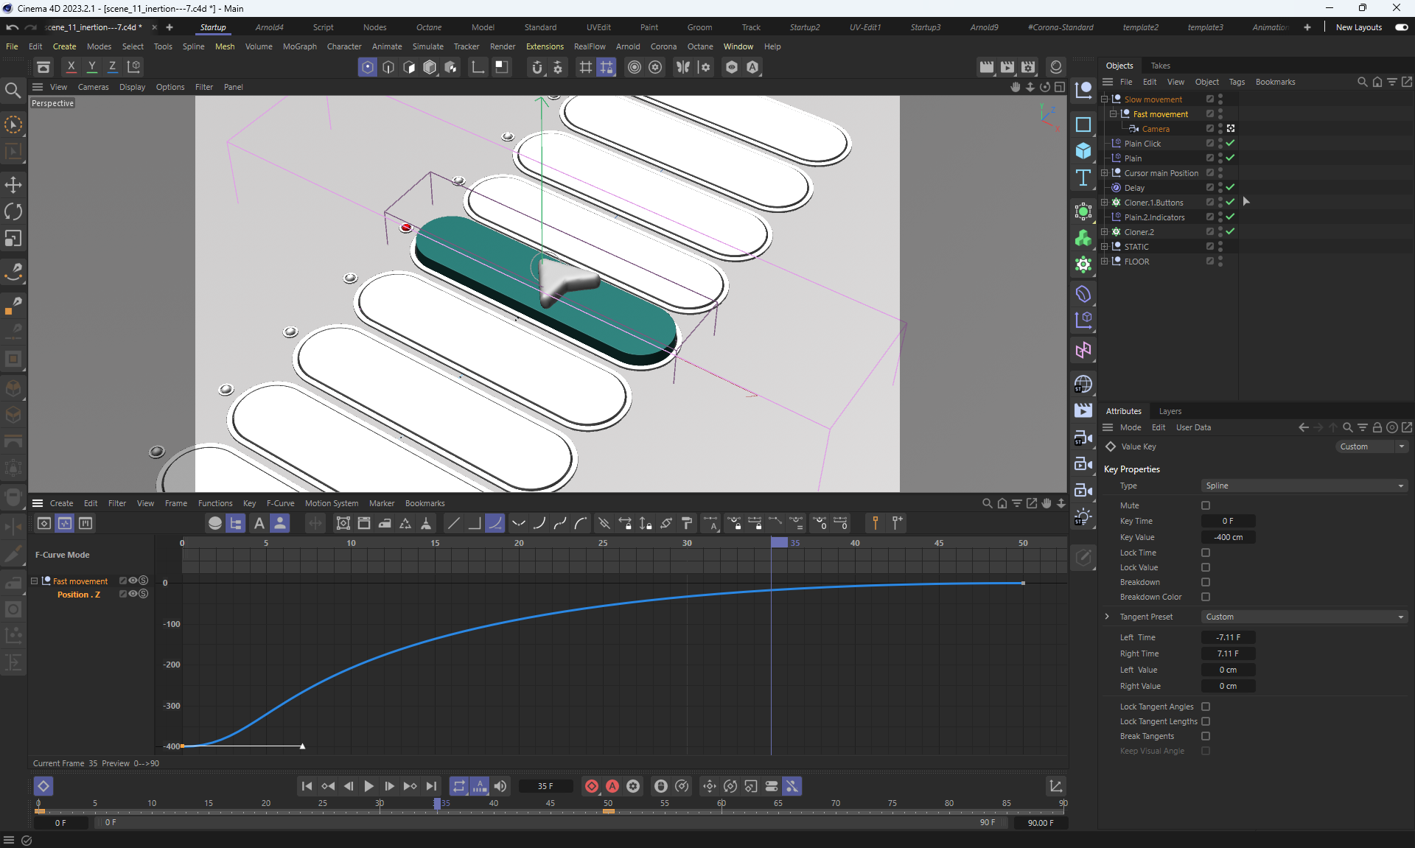Open the F-Curve menu in timeline
Viewport: 1415px width, 848px height.
(x=280, y=503)
